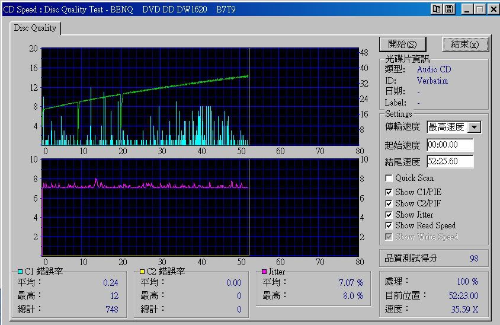The image size is (500, 325).
Task: Click the 結束(x) exit button
Action: [465, 44]
